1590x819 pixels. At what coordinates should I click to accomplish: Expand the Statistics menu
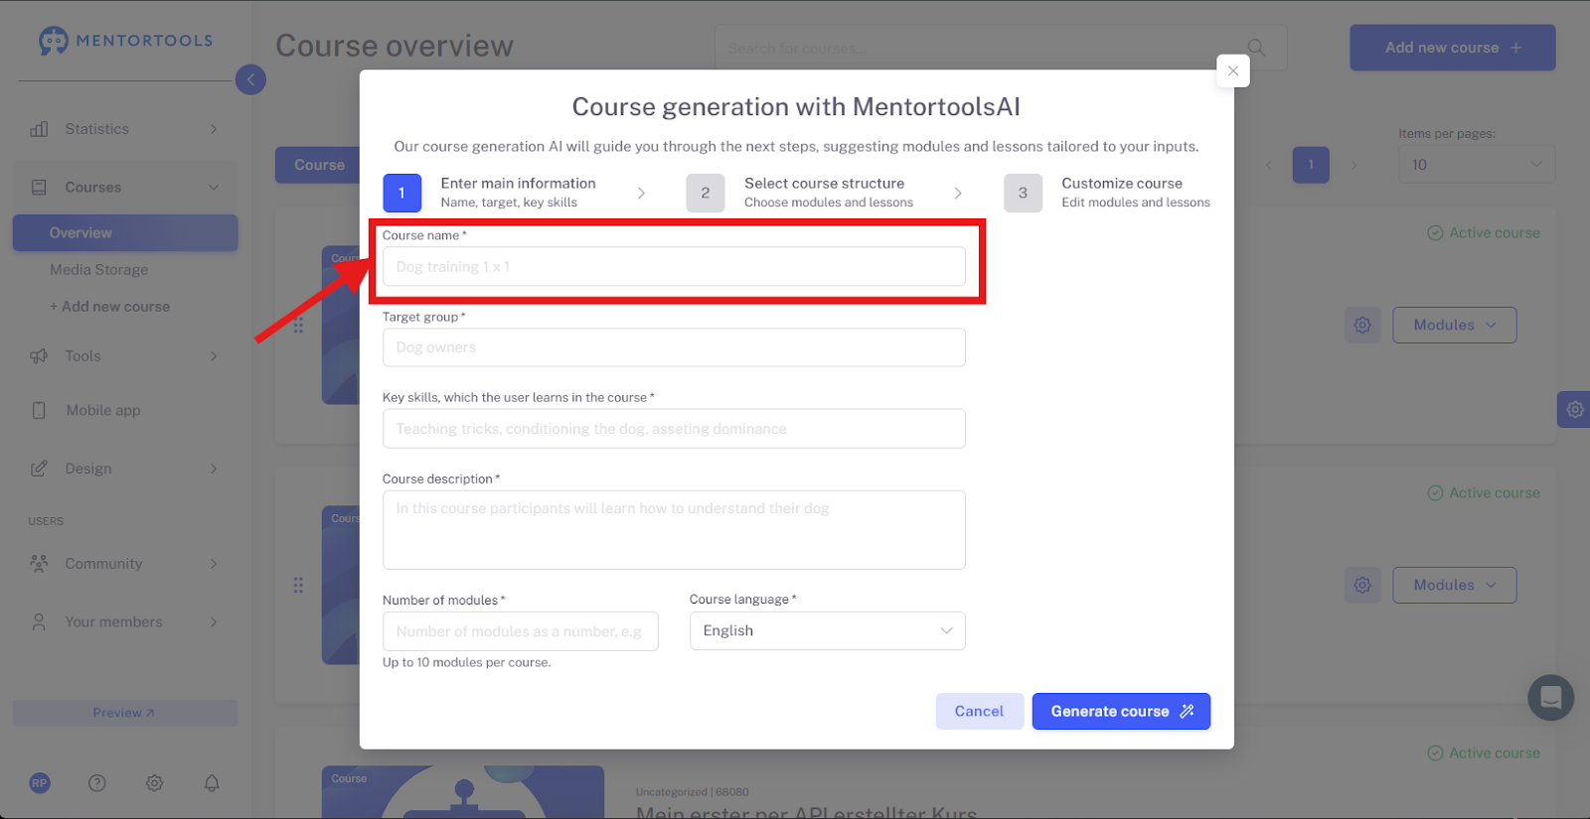coord(214,129)
